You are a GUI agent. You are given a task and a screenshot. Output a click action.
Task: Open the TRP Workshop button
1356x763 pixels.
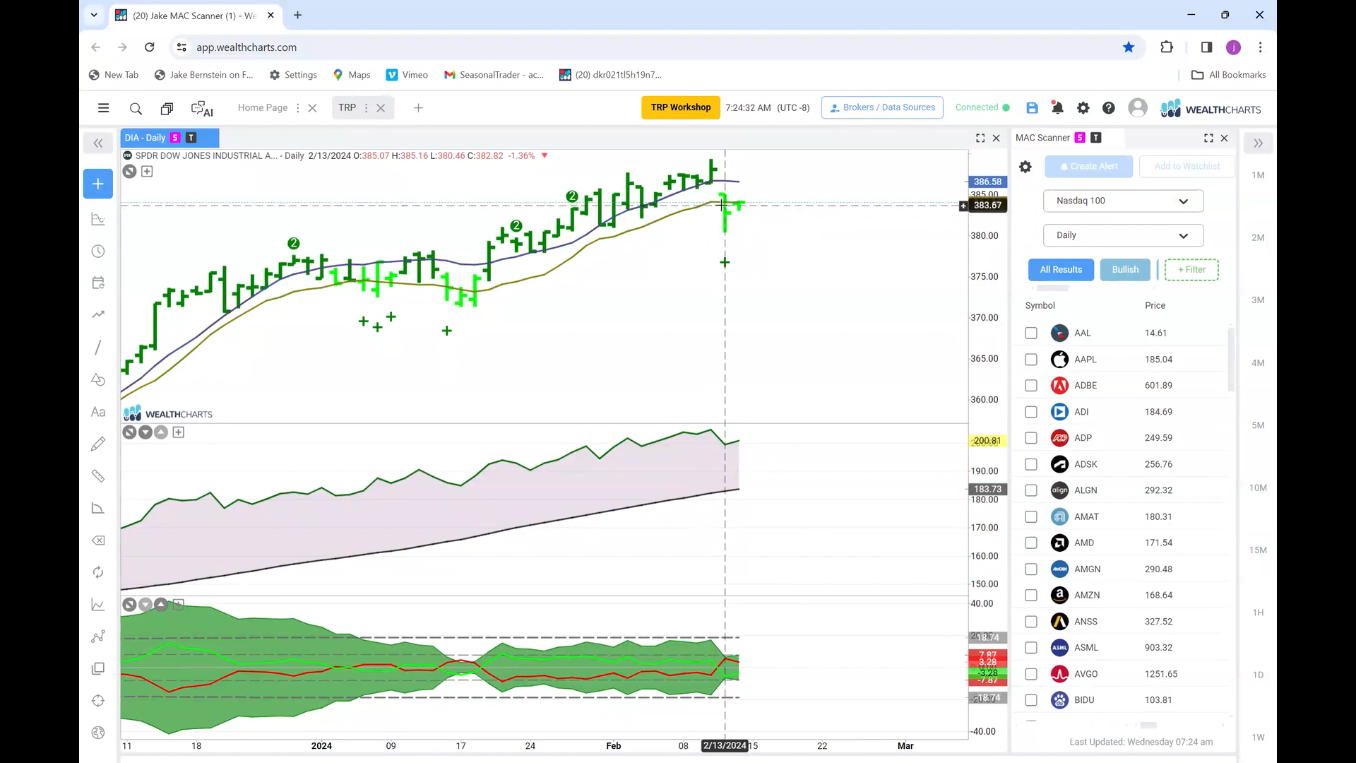[x=681, y=107]
